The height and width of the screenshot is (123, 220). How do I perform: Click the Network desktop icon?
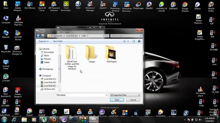click(x=6, y=34)
